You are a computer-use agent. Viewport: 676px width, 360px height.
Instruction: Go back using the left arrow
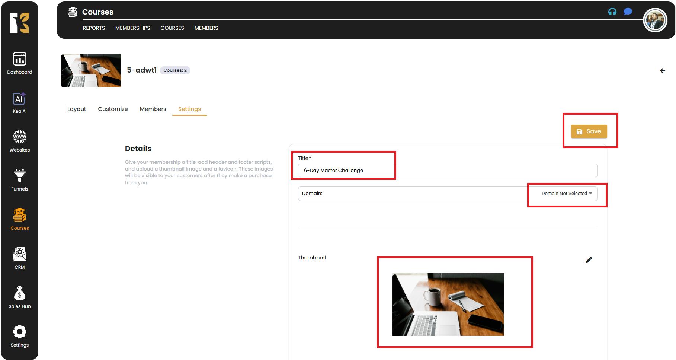(x=662, y=71)
